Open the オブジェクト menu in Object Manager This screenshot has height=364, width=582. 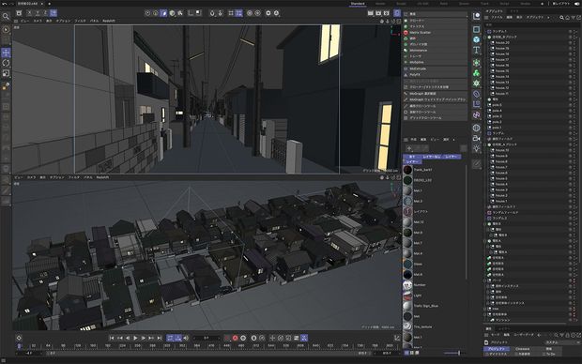click(x=534, y=18)
